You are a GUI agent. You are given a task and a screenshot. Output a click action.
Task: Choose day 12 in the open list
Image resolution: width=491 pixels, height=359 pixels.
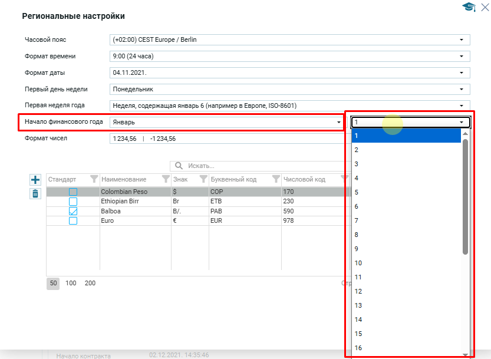(406, 291)
